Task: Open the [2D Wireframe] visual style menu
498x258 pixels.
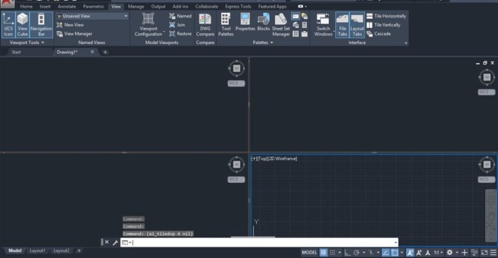Action: point(283,158)
